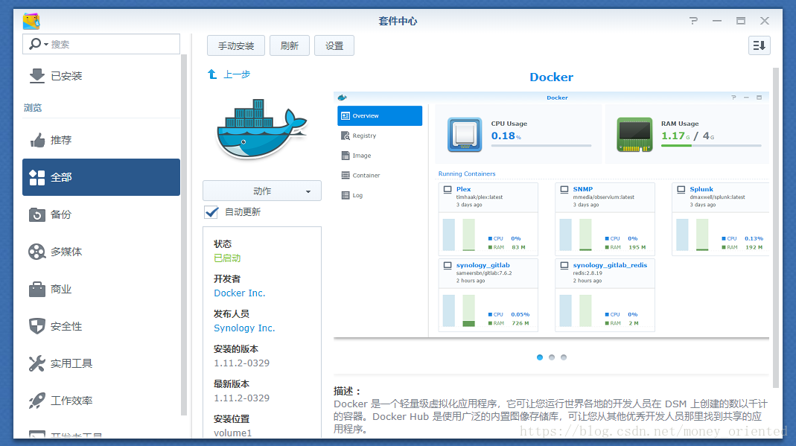Click the 商业 briefcase icon
This screenshot has height=446, width=796.
pos(37,289)
